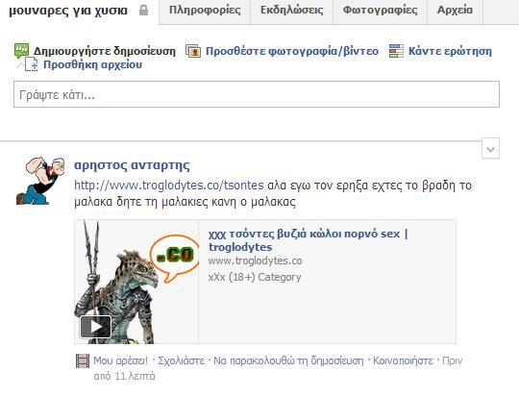519x397 pixels.
Task: Click the add photo/video icon
Action: [x=193, y=51]
